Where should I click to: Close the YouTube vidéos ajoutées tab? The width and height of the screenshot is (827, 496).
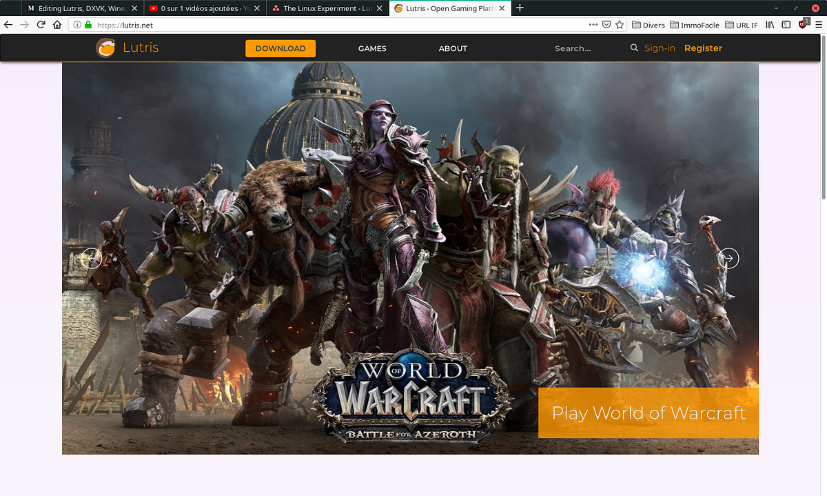click(256, 8)
